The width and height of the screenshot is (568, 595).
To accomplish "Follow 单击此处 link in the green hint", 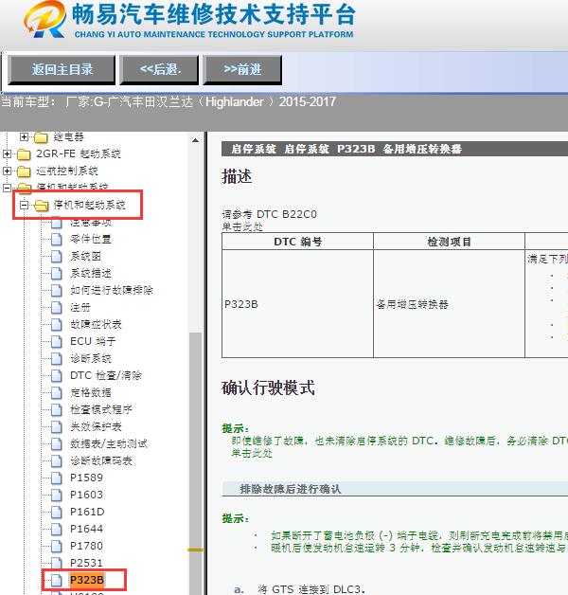I will tap(252, 453).
